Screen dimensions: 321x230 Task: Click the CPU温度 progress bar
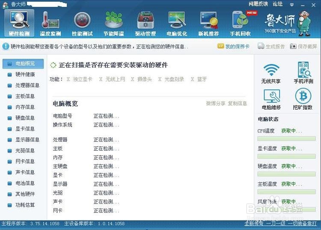286,139
